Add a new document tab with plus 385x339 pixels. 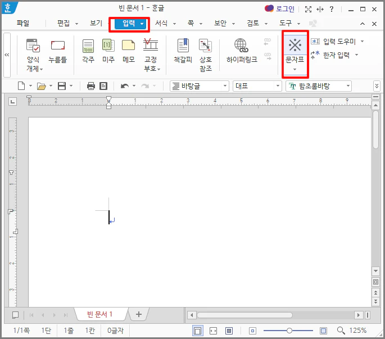point(139,314)
